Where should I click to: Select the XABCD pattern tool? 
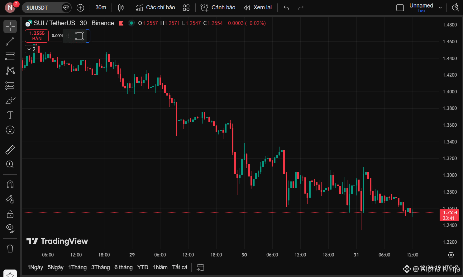(10, 71)
